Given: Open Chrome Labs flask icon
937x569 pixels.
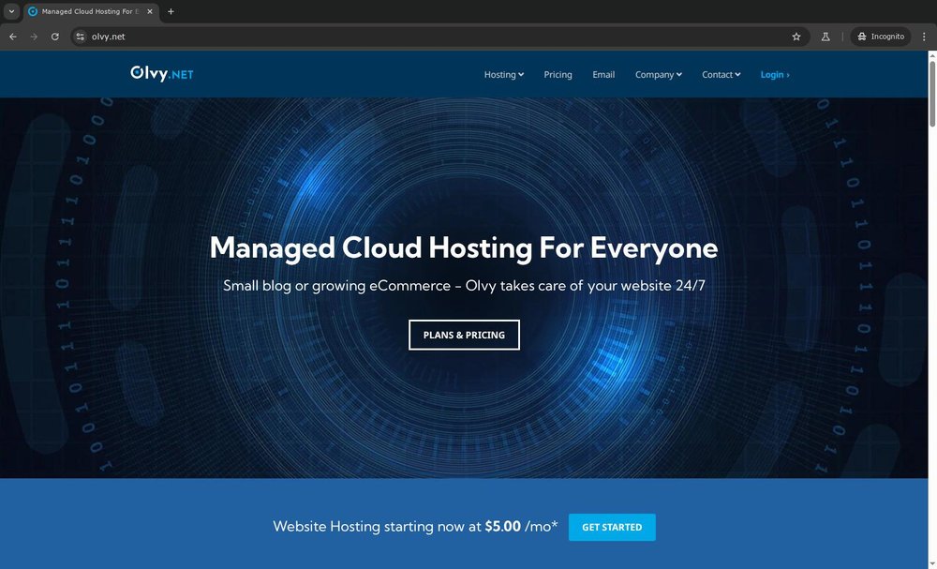Looking at the screenshot, I should [x=825, y=37].
